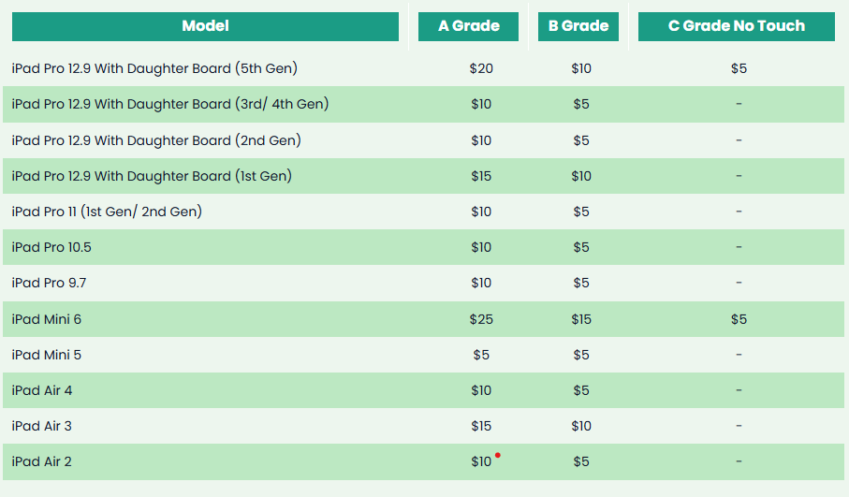Screen dimensions: 849x497
Task: Click the red dot beside iPad Air 2 price
Action: click(x=498, y=455)
